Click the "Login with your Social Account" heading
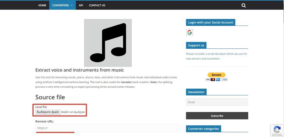Screen dimensions: 284x137 point(210,22)
